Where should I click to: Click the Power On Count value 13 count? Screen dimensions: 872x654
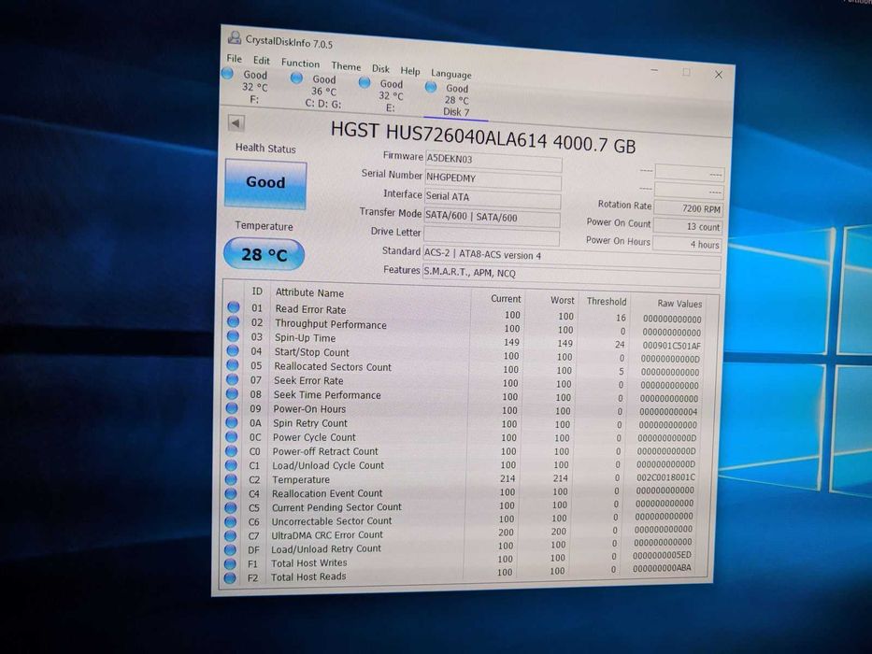(x=688, y=226)
